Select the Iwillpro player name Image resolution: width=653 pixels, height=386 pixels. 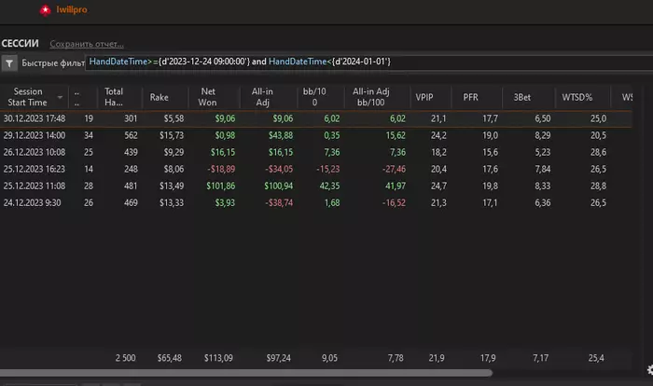(x=74, y=10)
